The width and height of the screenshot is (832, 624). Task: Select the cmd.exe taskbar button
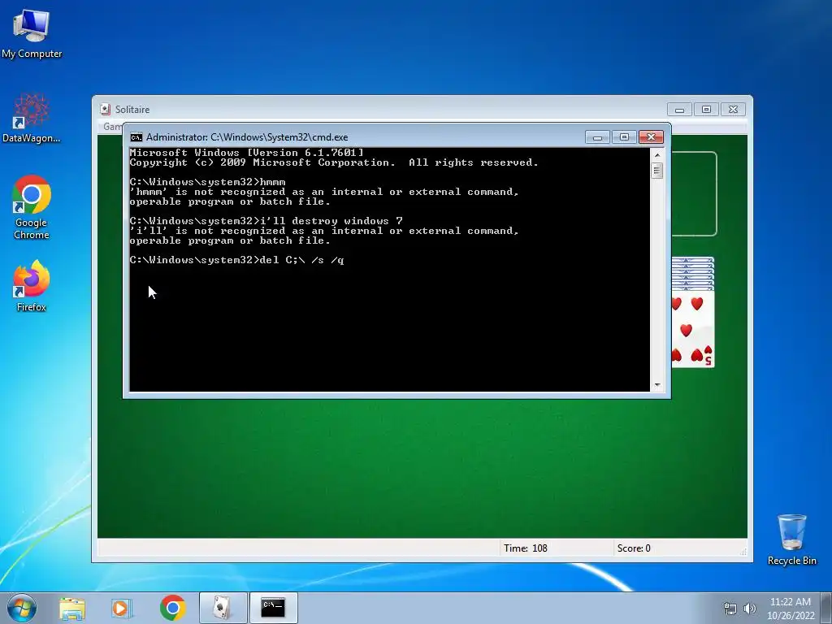tap(273, 608)
